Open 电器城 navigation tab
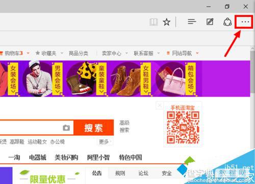The height and width of the screenshot is (184, 255). tap(38, 157)
